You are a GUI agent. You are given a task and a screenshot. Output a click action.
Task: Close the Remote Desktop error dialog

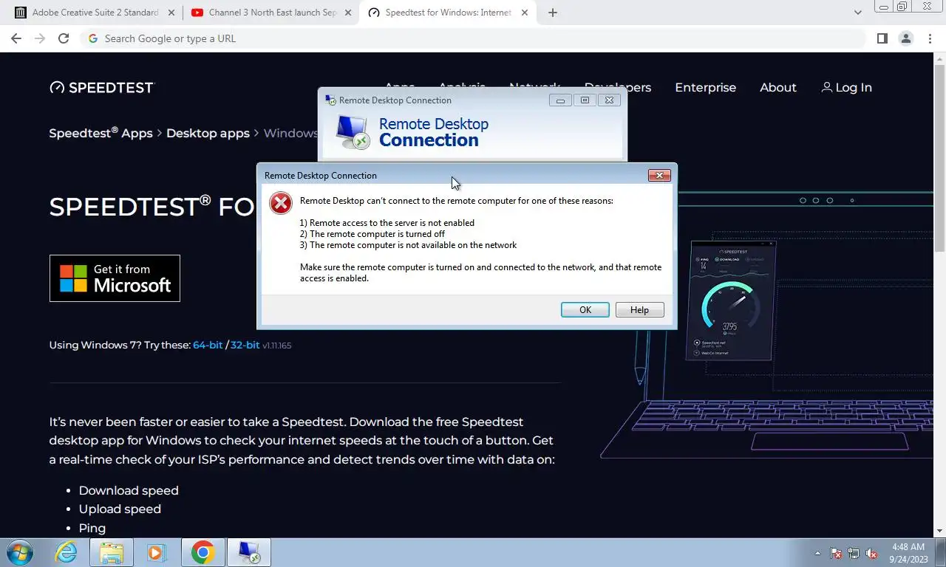(659, 175)
